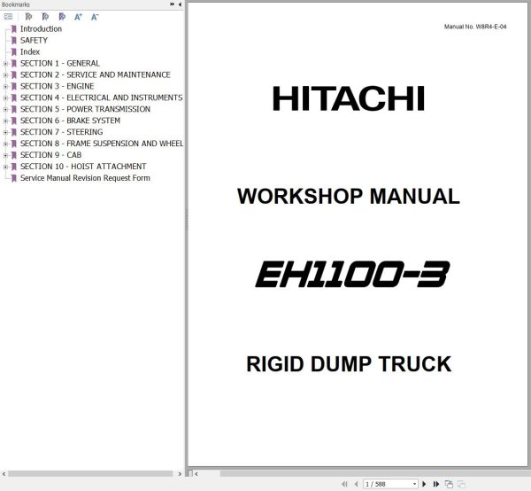Click the WORKSHOP MANUAL heading on the page

(x=349, y=197)
